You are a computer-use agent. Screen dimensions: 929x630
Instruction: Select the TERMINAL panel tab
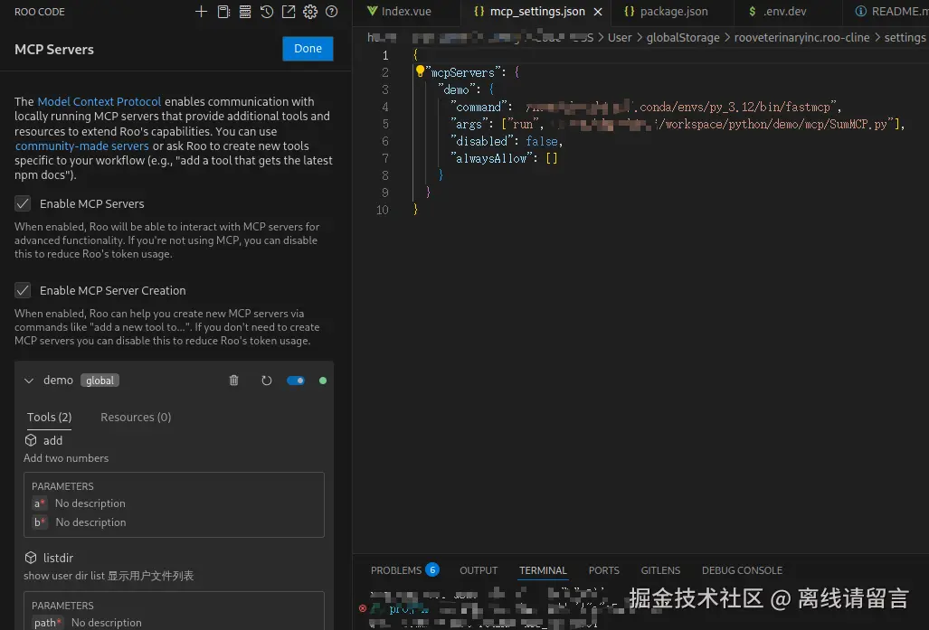coord(543,570)
